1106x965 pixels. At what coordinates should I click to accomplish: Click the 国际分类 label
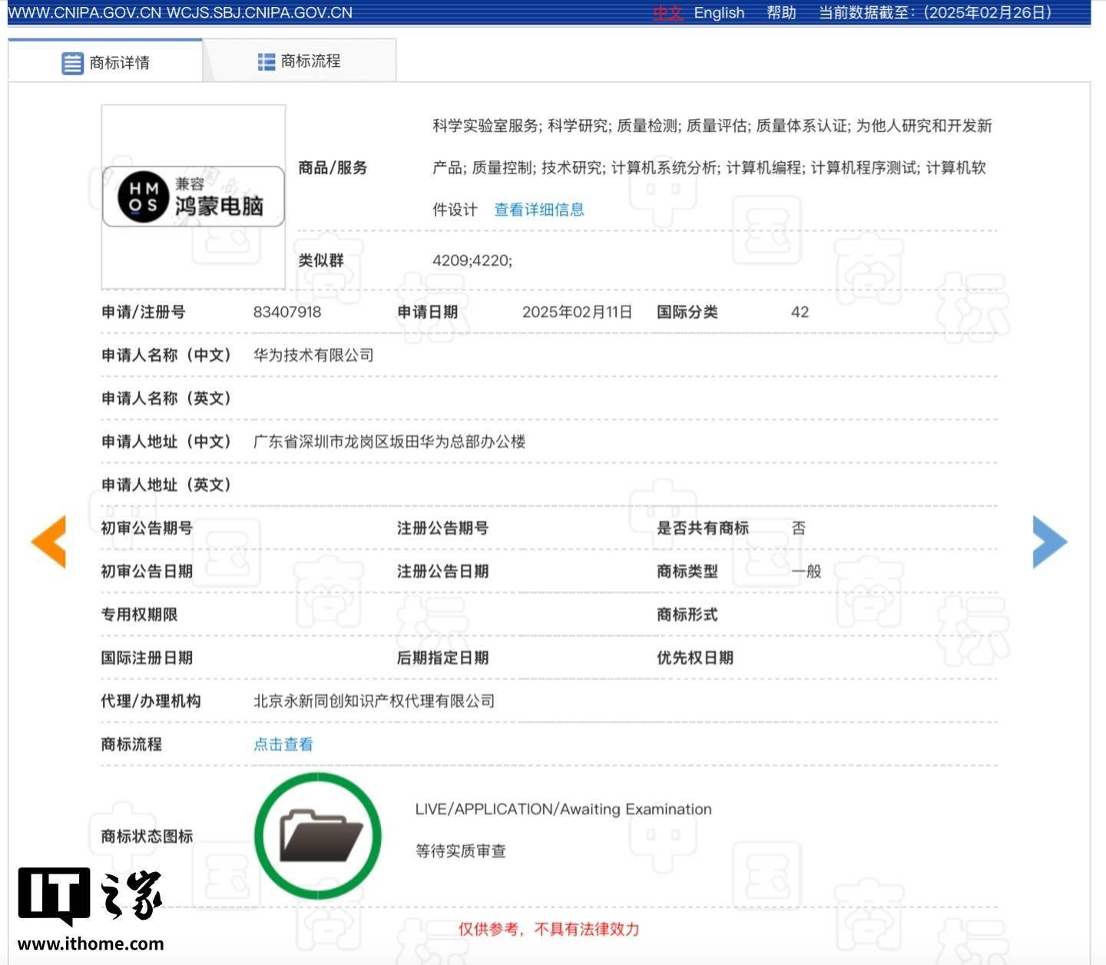(687, 312)
